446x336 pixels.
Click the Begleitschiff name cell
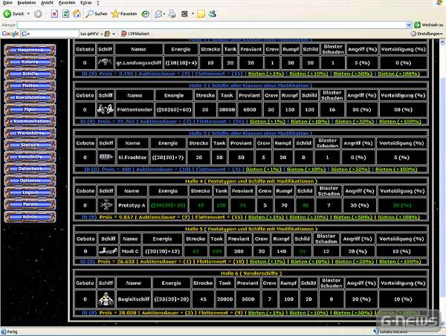click(133, 299)
